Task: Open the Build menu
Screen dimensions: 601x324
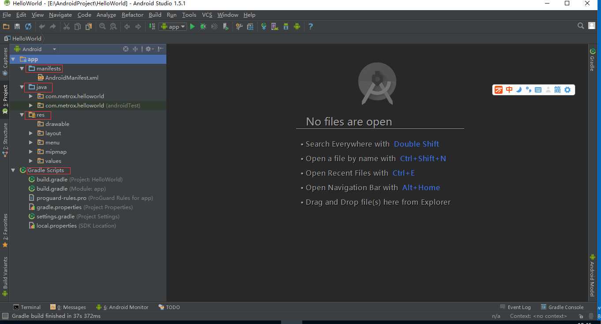Action: click(x=155, y=15)
